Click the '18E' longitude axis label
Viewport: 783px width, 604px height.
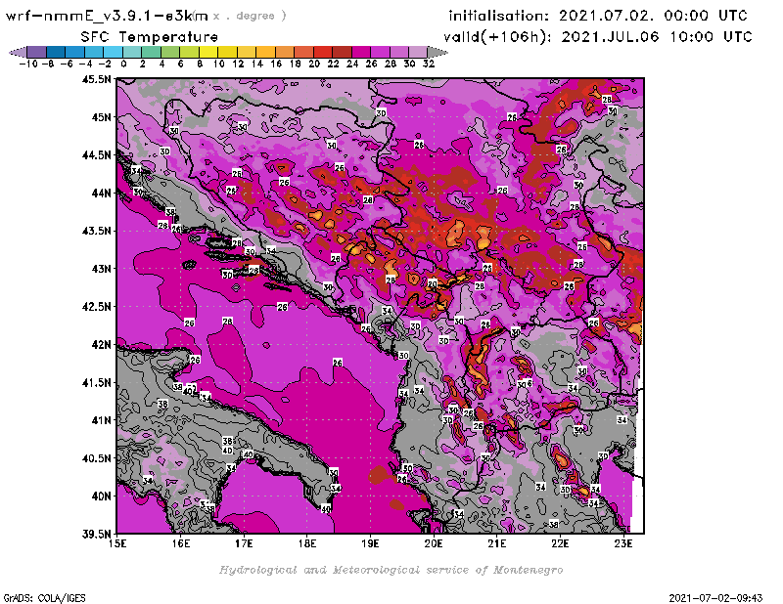(307, 543)
